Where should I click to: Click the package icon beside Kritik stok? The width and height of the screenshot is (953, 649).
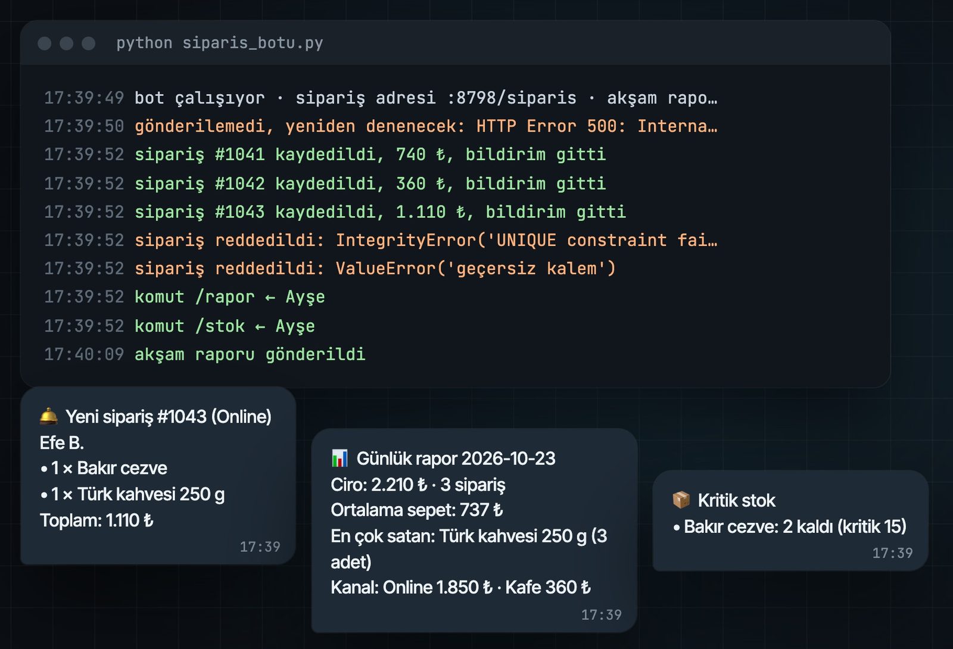coord(681,500)
